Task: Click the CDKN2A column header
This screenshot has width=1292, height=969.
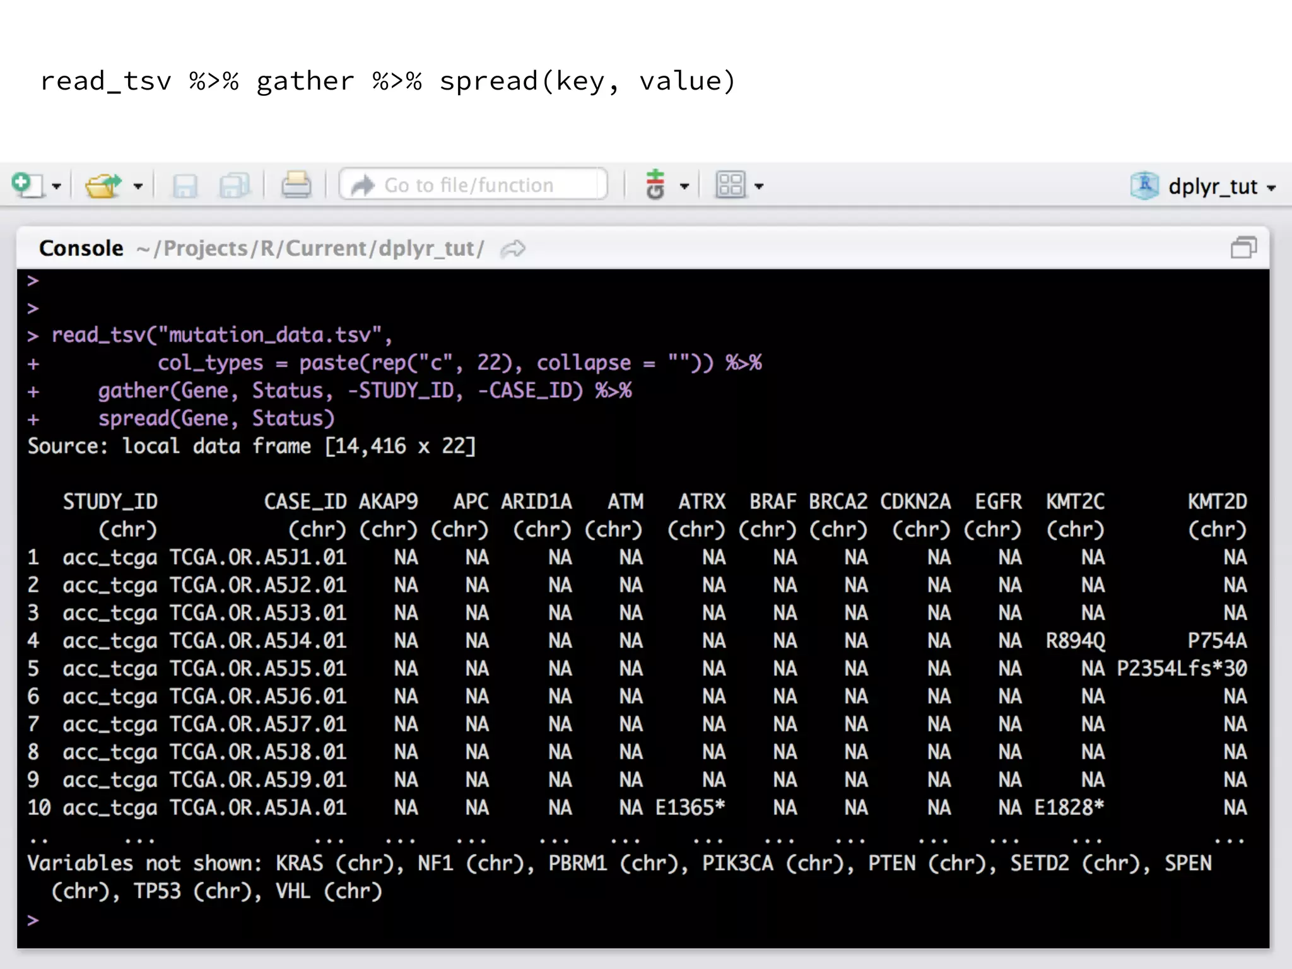Action: pyautogui.click(x=915, y=502)
